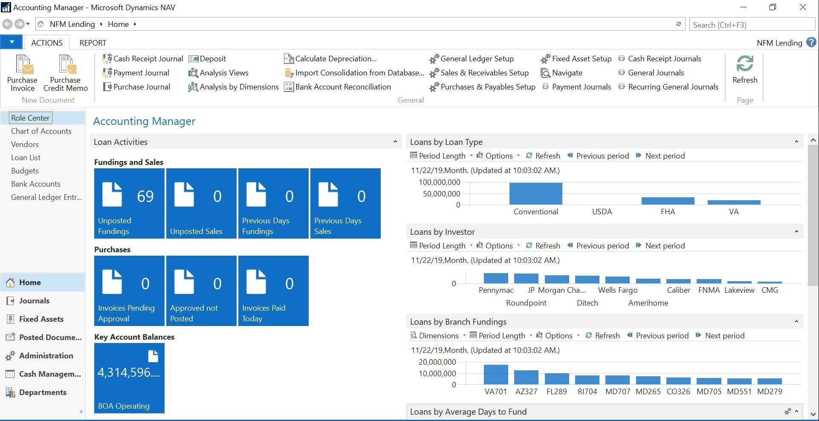Viewport: 819px width, 421px height.
Task: Open the Unposted Fundings tile
Action: [129, 203]
